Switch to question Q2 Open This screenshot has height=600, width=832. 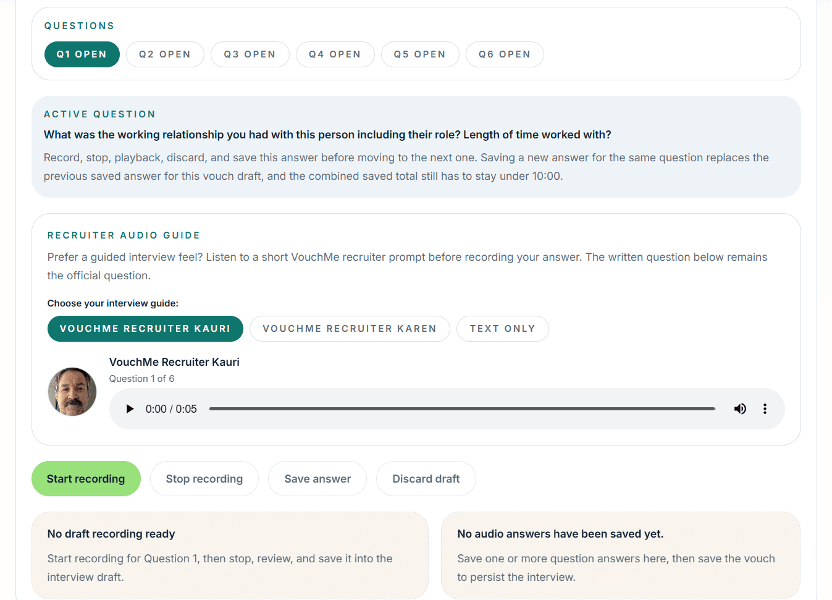tap(165, 54)
